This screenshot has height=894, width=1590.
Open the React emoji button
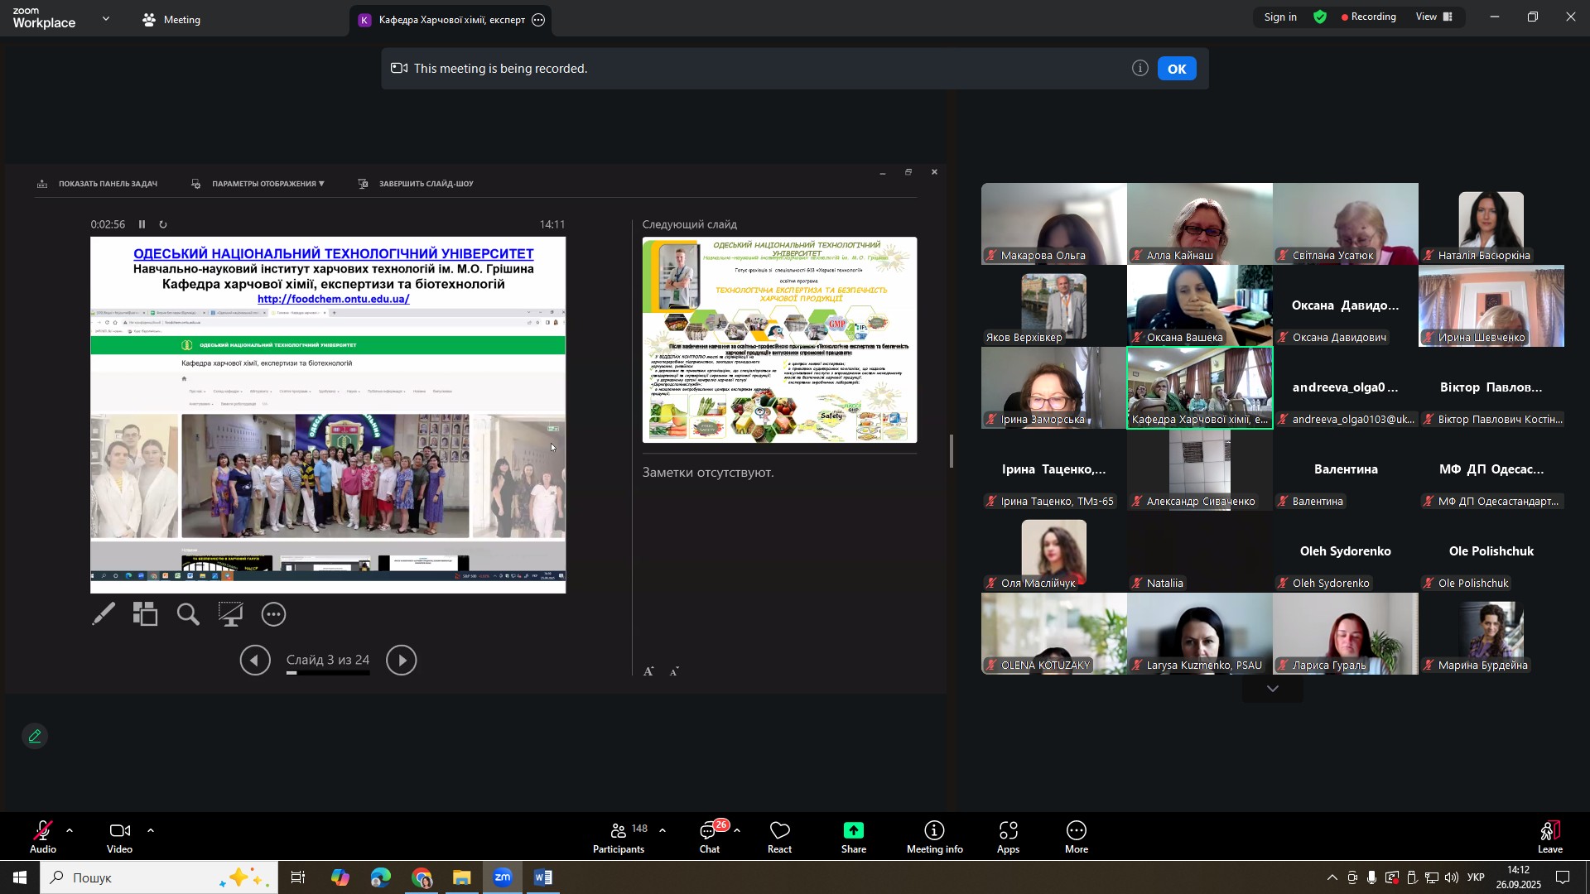click(779, 832)
